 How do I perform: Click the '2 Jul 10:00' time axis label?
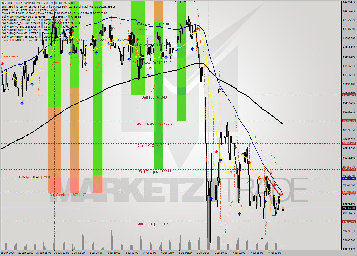pyautogui.click(x=114, y=253)
